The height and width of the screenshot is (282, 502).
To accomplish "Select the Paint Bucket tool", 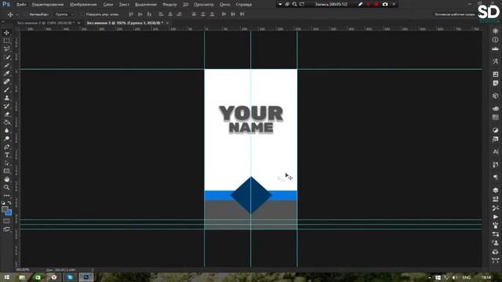I will pos(7,122).
